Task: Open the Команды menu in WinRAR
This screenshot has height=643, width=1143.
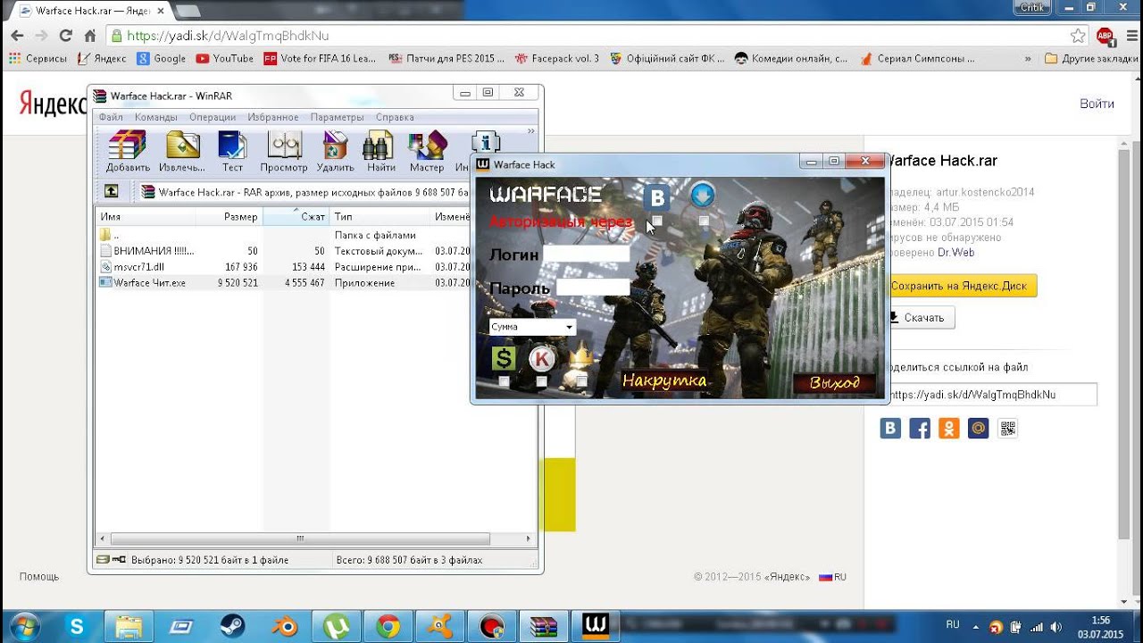Action: coord(155,117)
